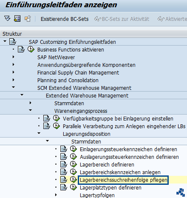Collapse the SAP Customizing Einführungsleitfaden root node
The image size is (187, 198).
[5, 41]
